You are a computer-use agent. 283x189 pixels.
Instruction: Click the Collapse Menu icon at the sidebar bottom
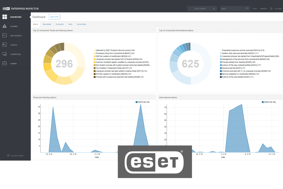8,155
